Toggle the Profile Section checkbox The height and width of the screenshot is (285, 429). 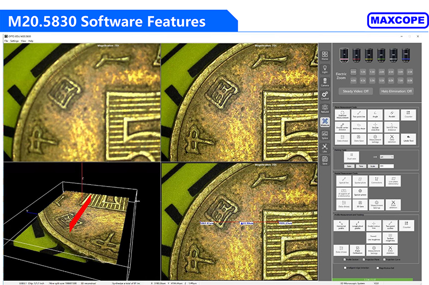point(344,260)
